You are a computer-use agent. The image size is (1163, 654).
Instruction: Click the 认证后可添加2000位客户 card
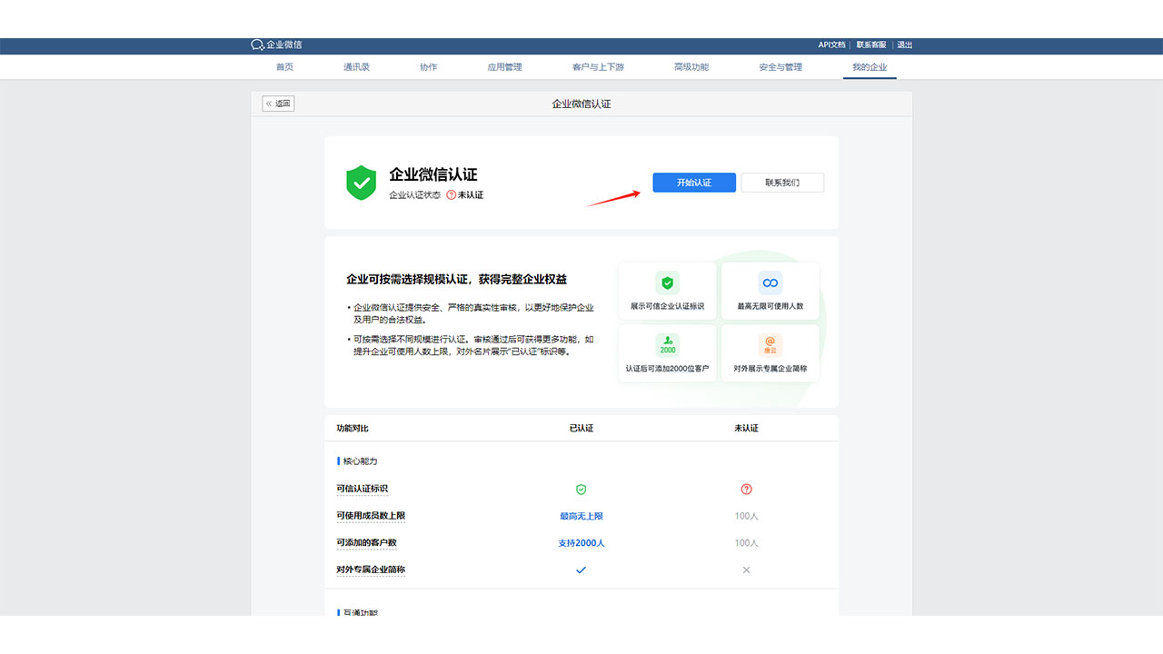[667, 353]
